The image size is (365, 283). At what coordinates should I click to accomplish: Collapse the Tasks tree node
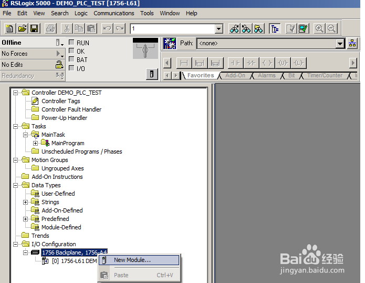(15, 126)
